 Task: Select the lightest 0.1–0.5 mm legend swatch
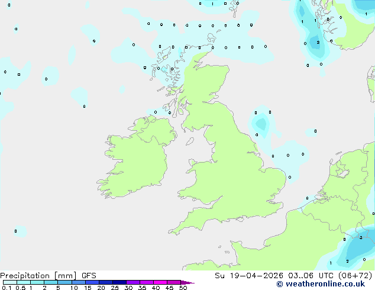point(10,282)
